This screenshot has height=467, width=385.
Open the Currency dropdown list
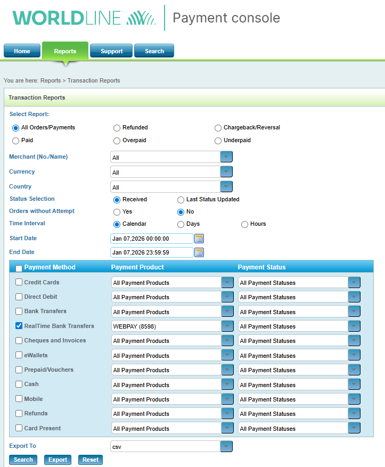(x=226, y=172)
